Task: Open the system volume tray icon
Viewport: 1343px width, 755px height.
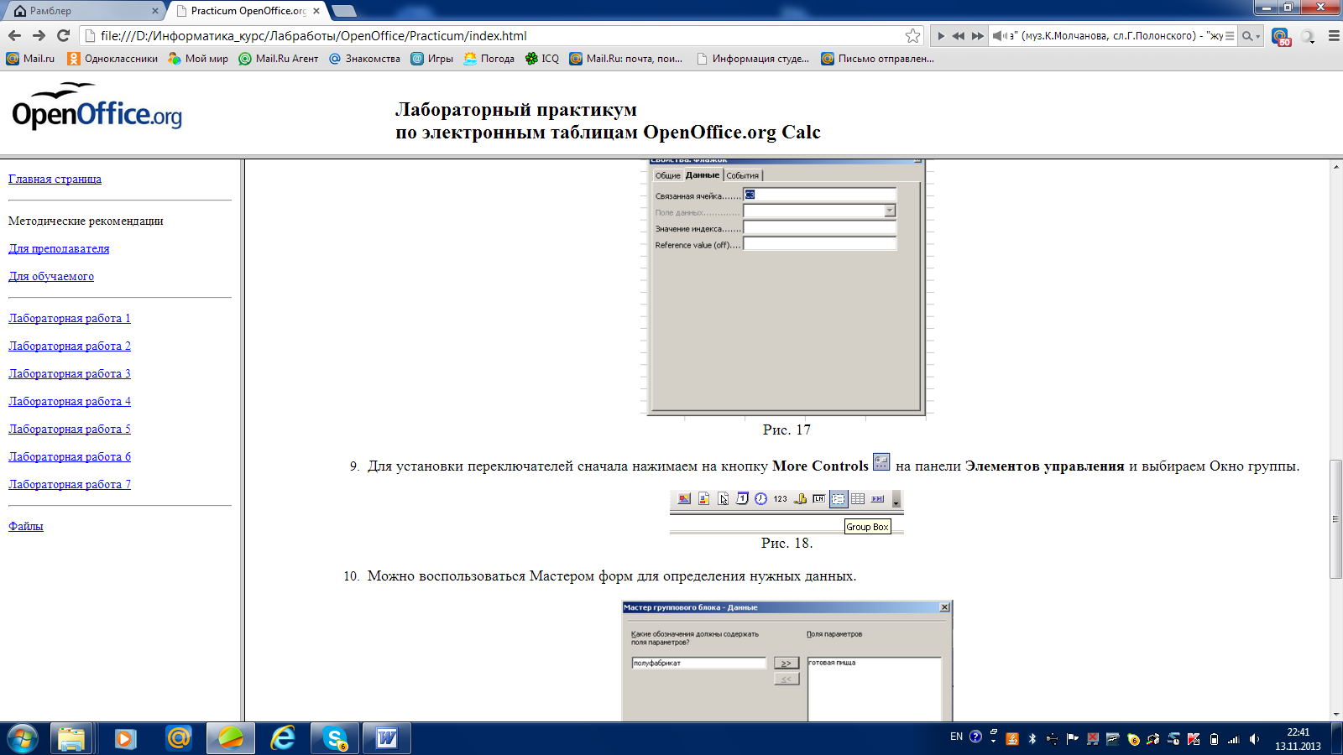Action: [1254, 739]
